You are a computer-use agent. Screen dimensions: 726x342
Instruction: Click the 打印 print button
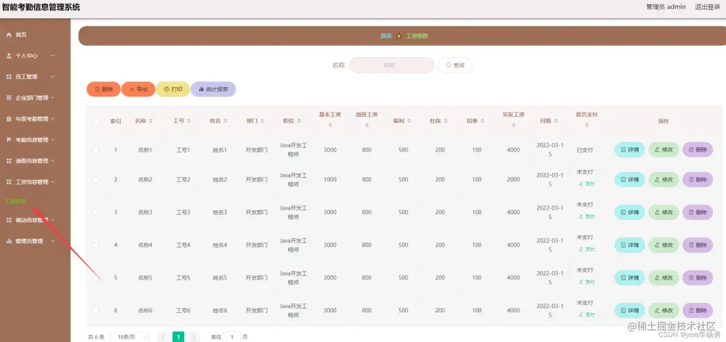coord(173,89)
